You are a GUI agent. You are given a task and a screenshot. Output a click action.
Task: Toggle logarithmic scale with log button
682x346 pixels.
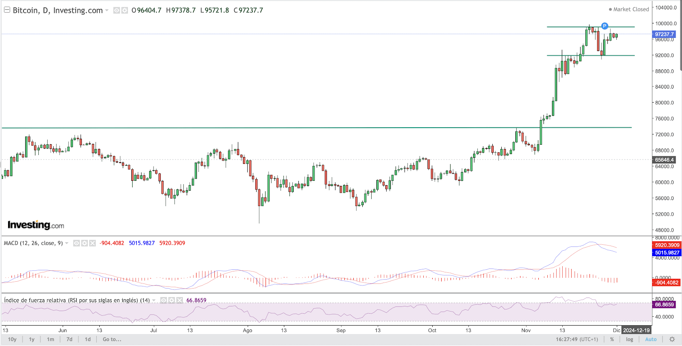(630, 339)
